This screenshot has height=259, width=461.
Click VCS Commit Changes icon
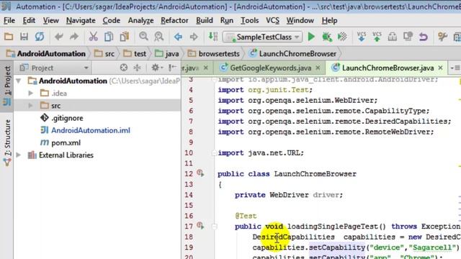click(x=377, y=37)
